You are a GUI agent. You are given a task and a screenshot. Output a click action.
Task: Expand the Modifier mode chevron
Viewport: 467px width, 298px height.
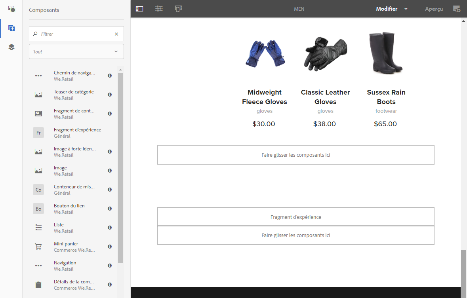[x=406, y=9]
